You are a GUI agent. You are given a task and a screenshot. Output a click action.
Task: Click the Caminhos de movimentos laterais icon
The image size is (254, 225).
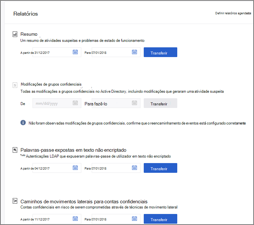pos(15,201)
